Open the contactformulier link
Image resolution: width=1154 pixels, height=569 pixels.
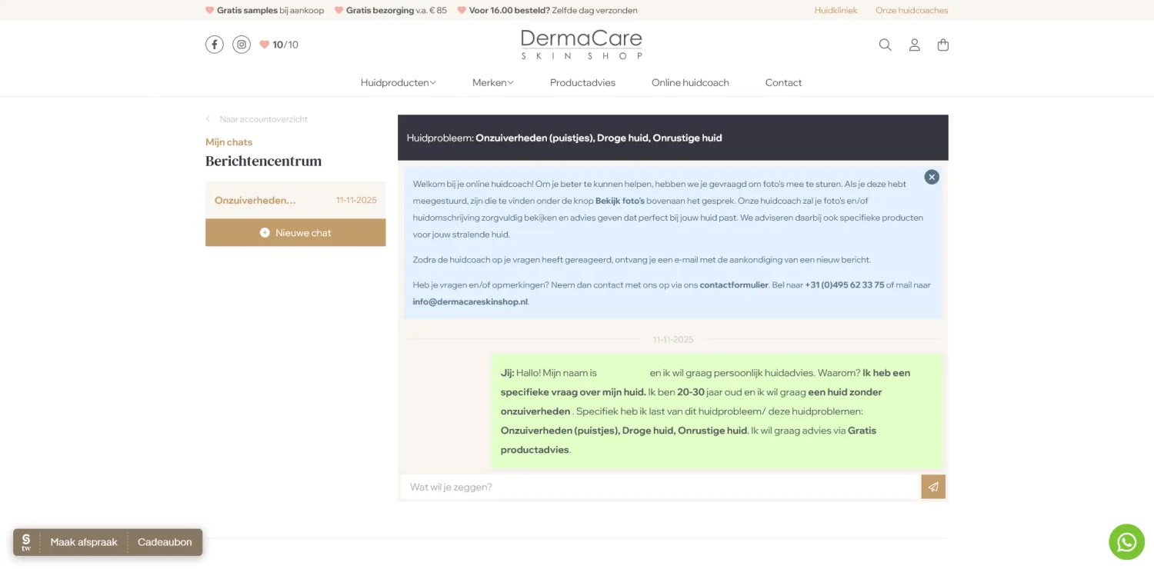tap(734, 284)
